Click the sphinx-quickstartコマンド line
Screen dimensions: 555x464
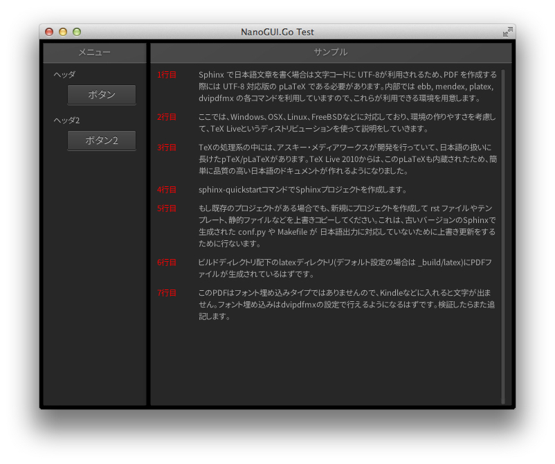click(x=302, y=190)
